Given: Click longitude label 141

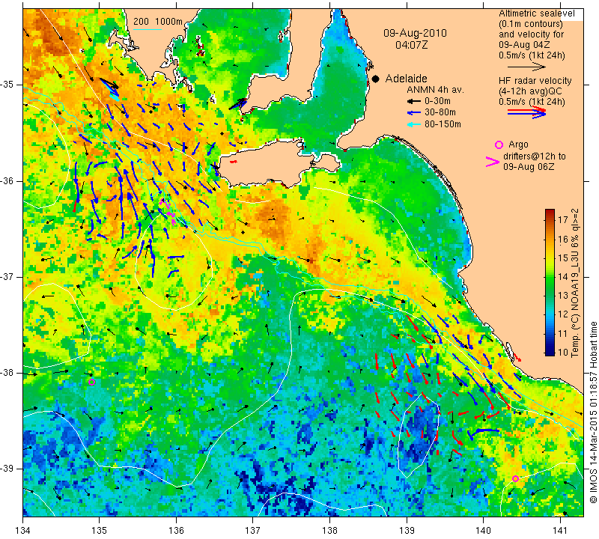Looking at the screenshot, I should pyautogui.click(x=560, y=531).
